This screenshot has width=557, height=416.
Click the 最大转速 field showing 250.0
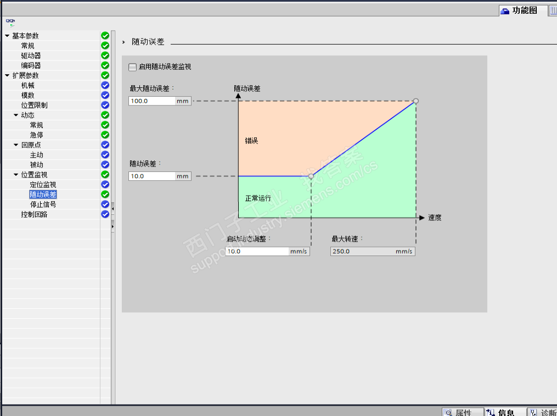pyautogui.click(x=373, y=251)
